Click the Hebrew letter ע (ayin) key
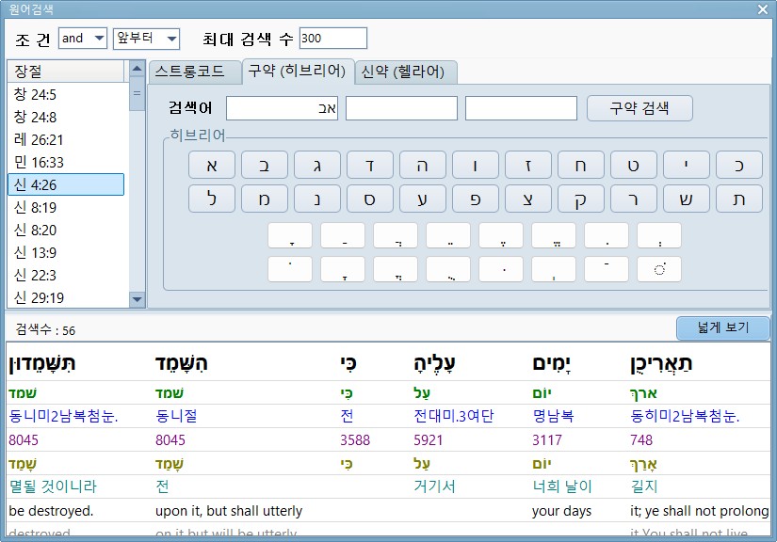Viewport: 777px width, 542px height. tap(423, 199)
